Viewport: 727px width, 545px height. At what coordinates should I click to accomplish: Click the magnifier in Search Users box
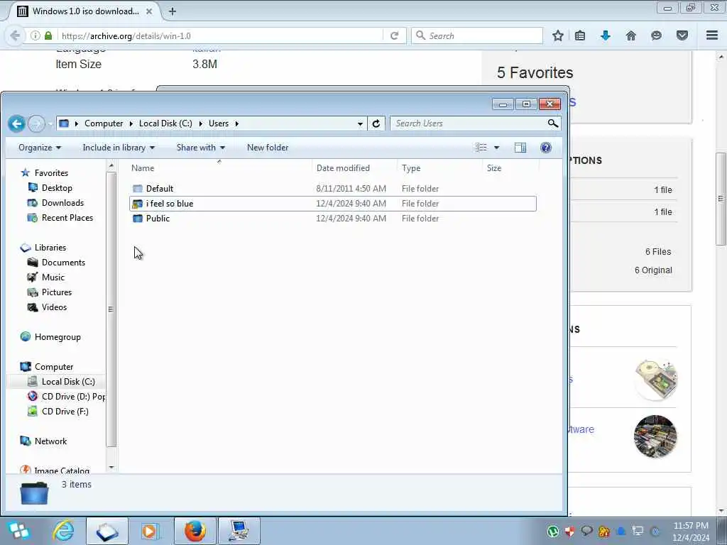(x=552, y=123)
